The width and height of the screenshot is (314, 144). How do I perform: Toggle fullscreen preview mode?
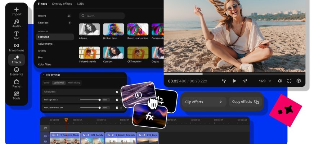click(289, 81)
